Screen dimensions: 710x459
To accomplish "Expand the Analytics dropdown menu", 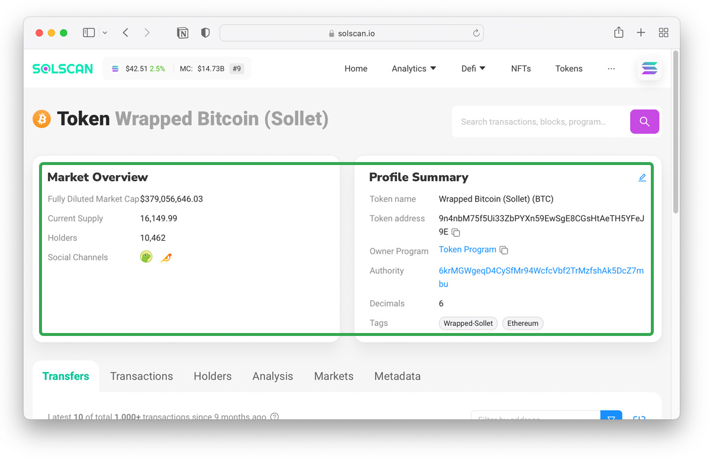I will (x=414, y=69).
